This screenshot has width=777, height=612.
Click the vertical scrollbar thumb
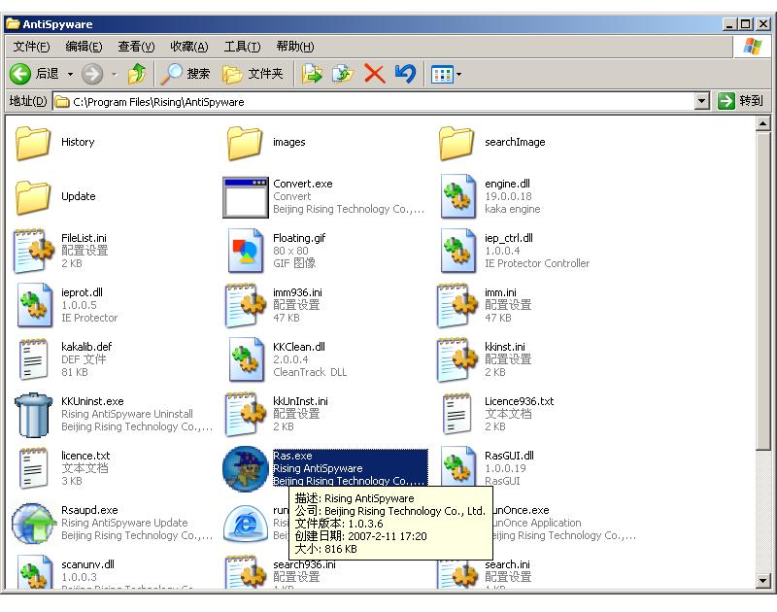point(762,290)
